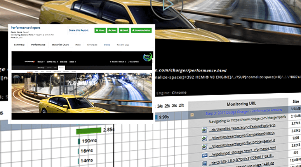The image size is (301, 167).
Task: Open the JS-1.8.0-D7QN link
Action: click(x=241, y=160)
